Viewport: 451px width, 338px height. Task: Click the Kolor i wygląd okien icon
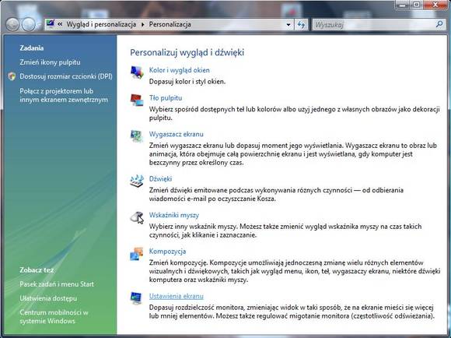137,72
